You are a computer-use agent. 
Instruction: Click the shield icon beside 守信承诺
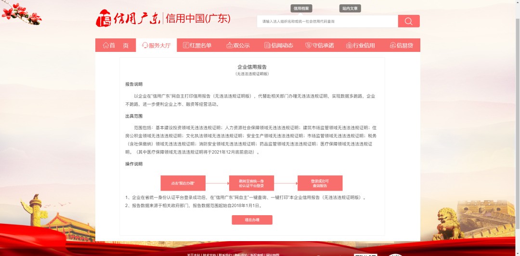pos(308,46)
